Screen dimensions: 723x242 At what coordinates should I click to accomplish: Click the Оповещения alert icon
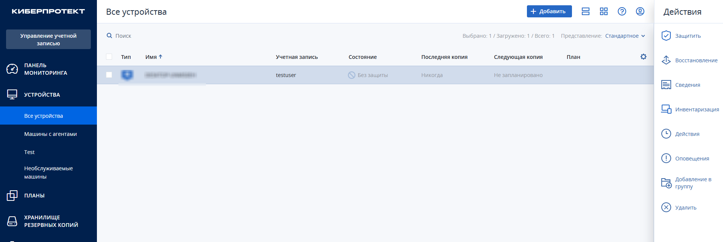(666, 158)
